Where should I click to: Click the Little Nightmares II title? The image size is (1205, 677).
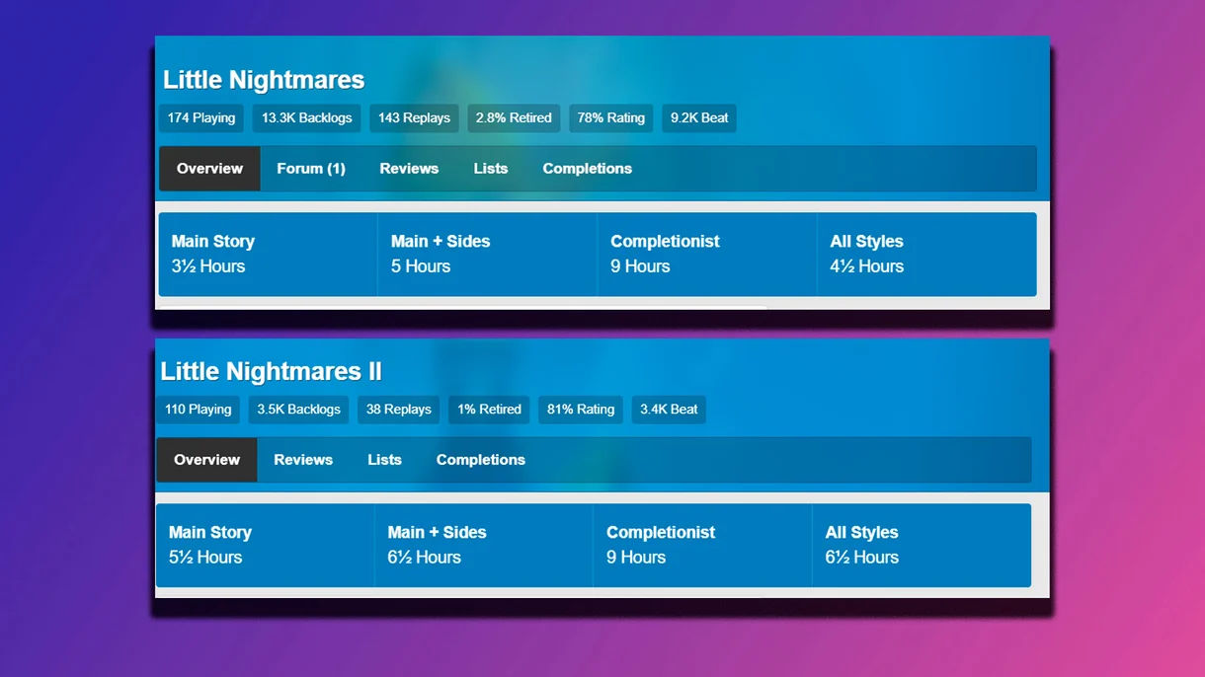(271, 371)
